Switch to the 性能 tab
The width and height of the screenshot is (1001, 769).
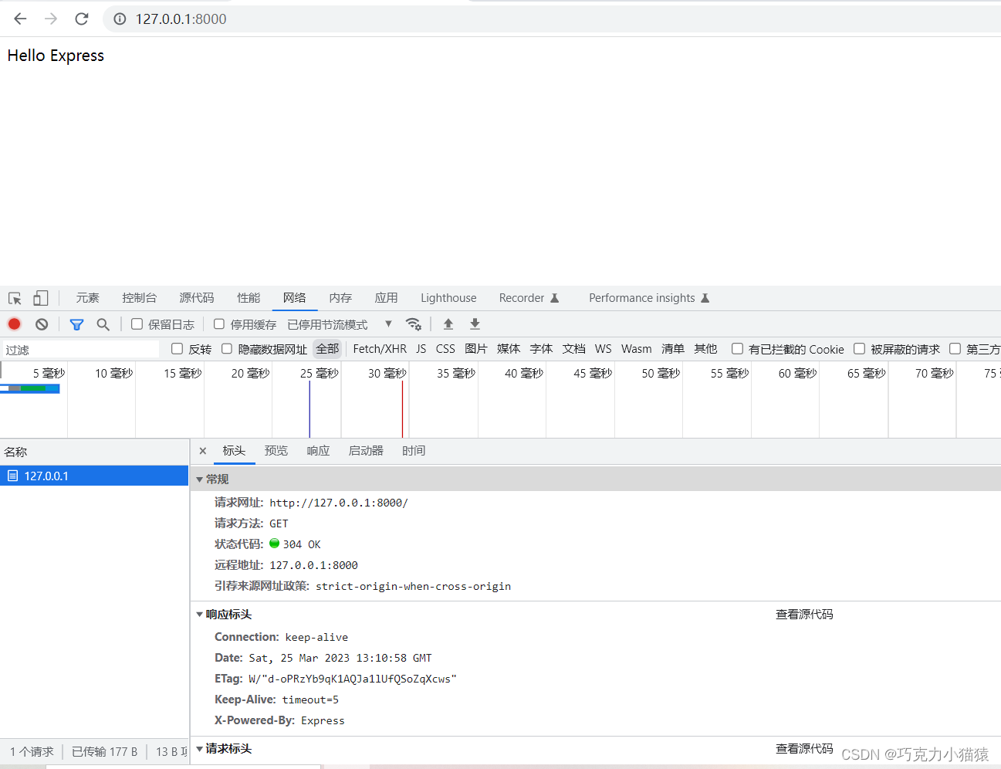(x=249, y=298)
